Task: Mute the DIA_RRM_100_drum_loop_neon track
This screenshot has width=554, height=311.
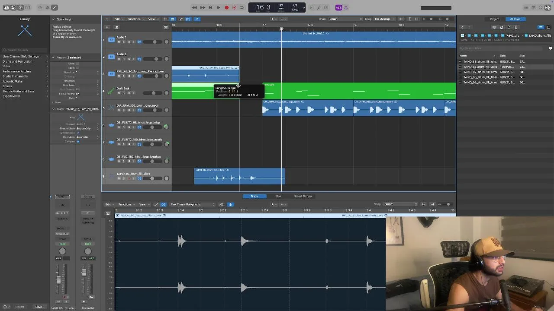Action: (118, 110)
